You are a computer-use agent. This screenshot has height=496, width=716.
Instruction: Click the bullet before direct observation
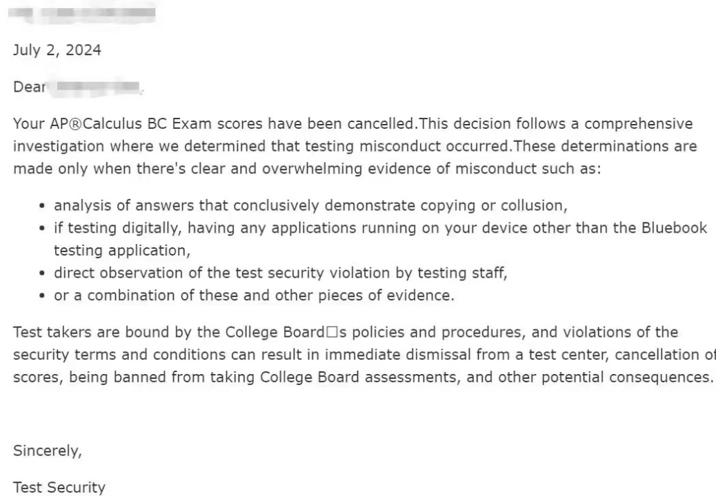pos(43,273)
